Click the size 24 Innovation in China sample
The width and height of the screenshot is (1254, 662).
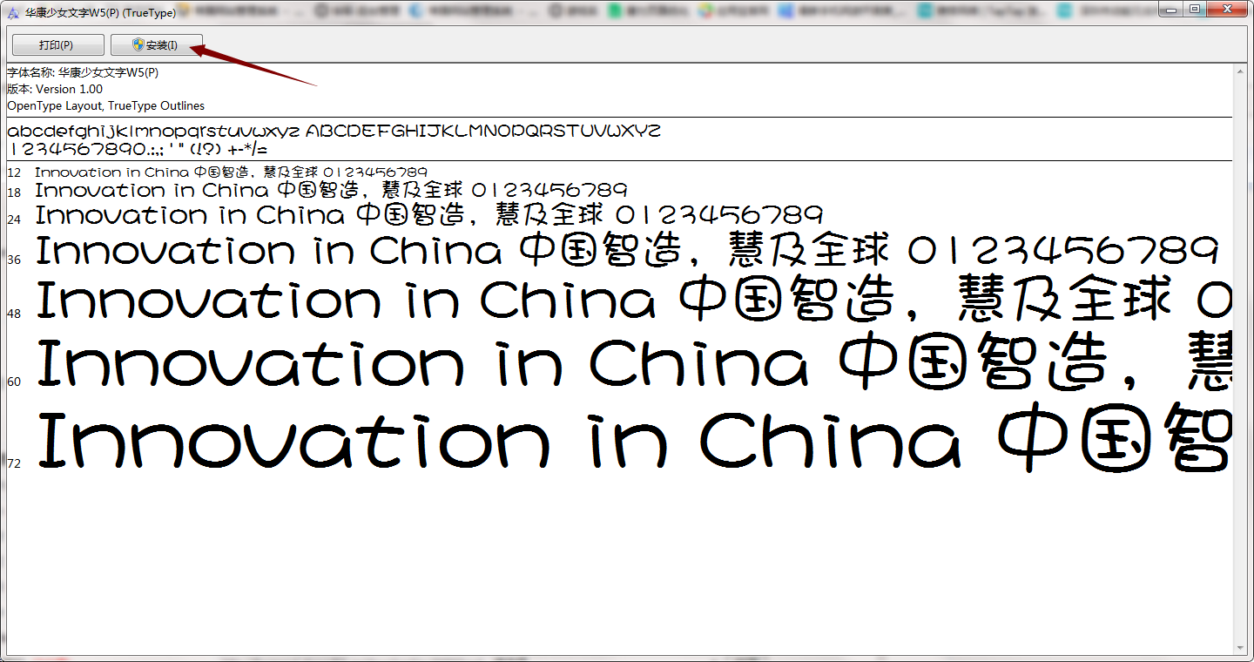click(428, 214)
